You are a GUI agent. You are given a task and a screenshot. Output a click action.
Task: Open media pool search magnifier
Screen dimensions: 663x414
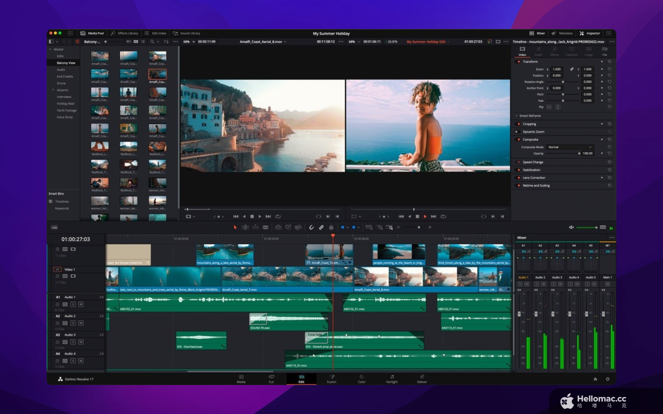pyautogui.click(x=152, y=41)
